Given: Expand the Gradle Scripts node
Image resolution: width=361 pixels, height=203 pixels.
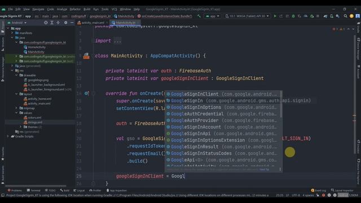Looking at the screenshot, I should [x=8, y=136].
